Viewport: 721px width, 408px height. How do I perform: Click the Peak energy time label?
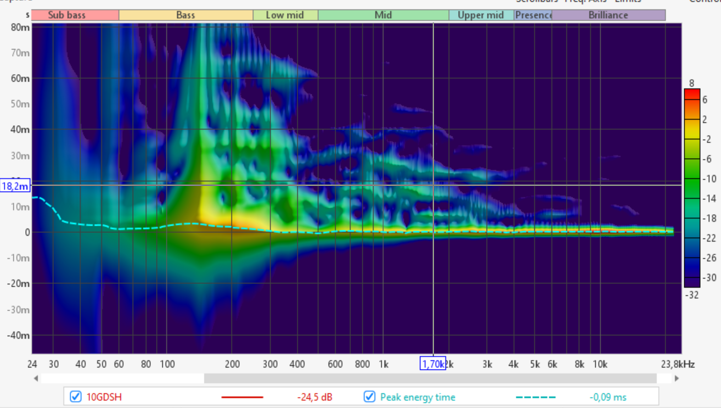(x=418, y=397)
